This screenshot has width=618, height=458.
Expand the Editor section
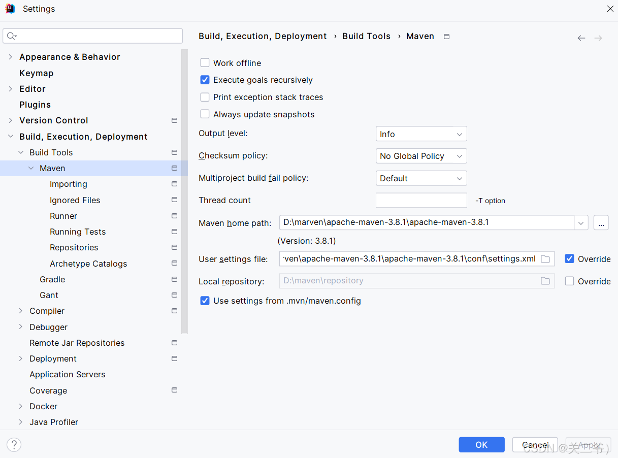(x=11, y=89)
